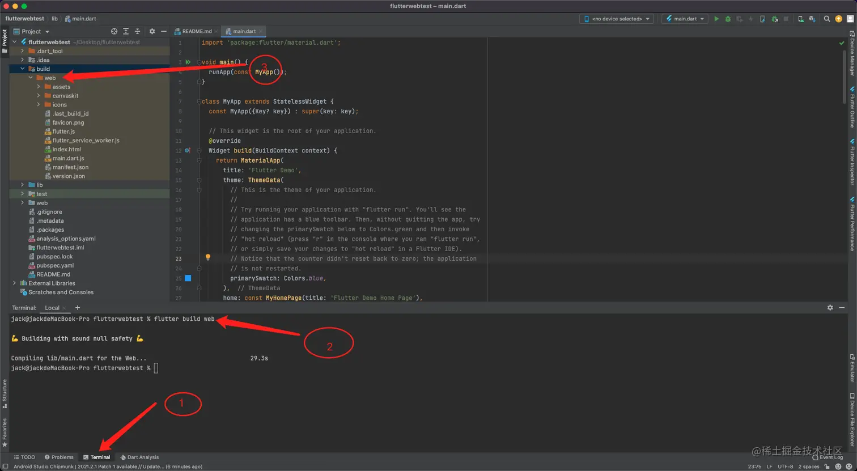Click the LF line separator indicator
The image size is (857, 471).
(x=770, y=466)
